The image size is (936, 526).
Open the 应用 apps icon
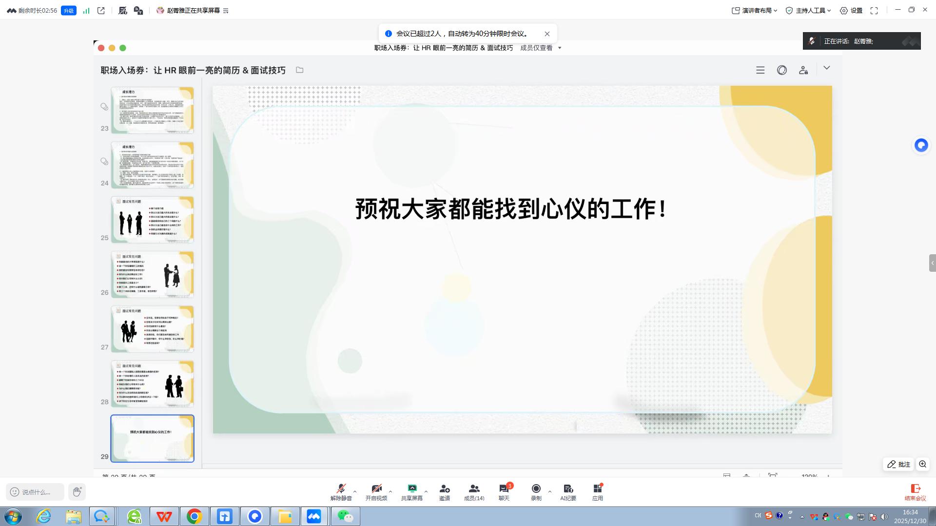[x=597, y=489]
